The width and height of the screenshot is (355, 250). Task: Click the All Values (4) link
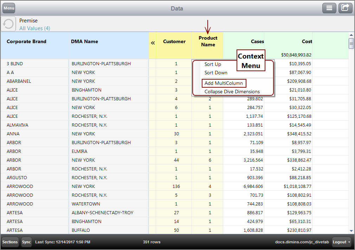(34, 28)
